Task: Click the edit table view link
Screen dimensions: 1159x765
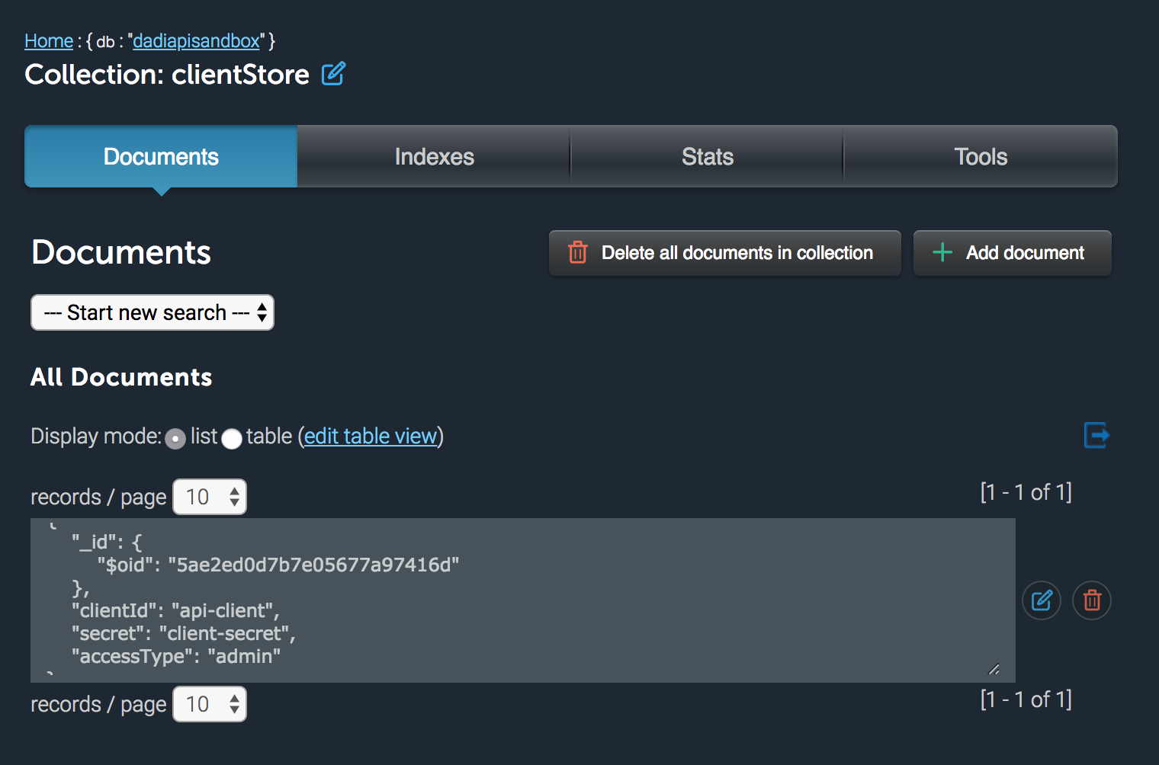Action: point(371,436)
